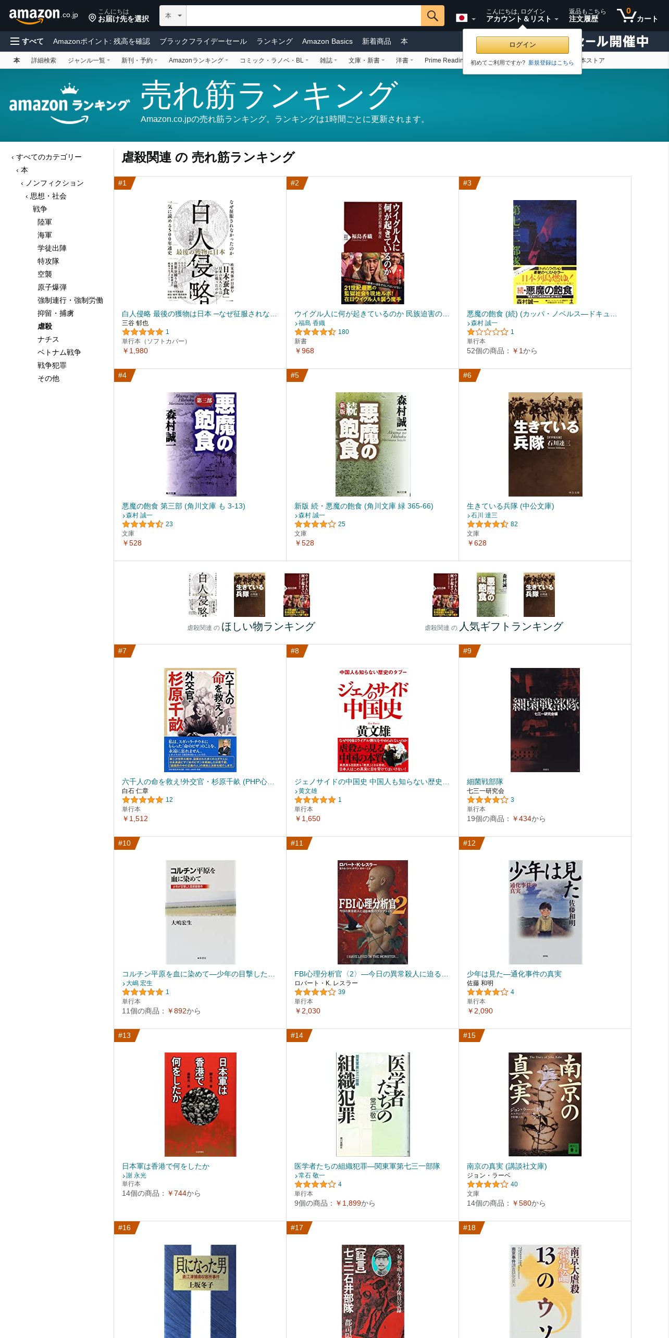Open the すべて hamburger menu
The height and width of the screenshot is (1338, 669).
[27, 41]
